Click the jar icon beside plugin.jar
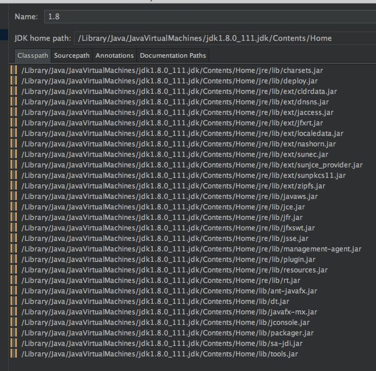The height and width of the screenshot is (371, 376). tap(14, 260)
